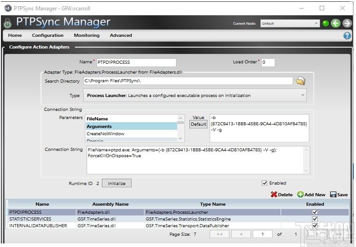Click connection string scrollbar up arrow
This screenshot has height=247, width=356.
pos(306,150)
